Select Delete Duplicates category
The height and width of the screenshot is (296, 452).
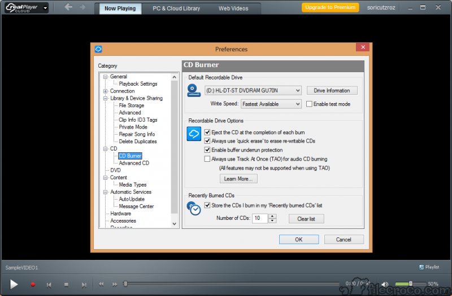pyautogui.click(x=138, y=142)
